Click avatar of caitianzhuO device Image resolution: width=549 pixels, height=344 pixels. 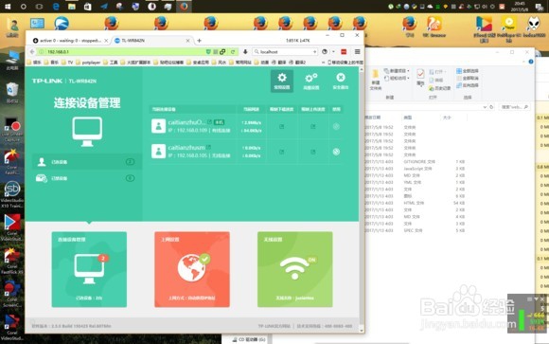point(158,126)
